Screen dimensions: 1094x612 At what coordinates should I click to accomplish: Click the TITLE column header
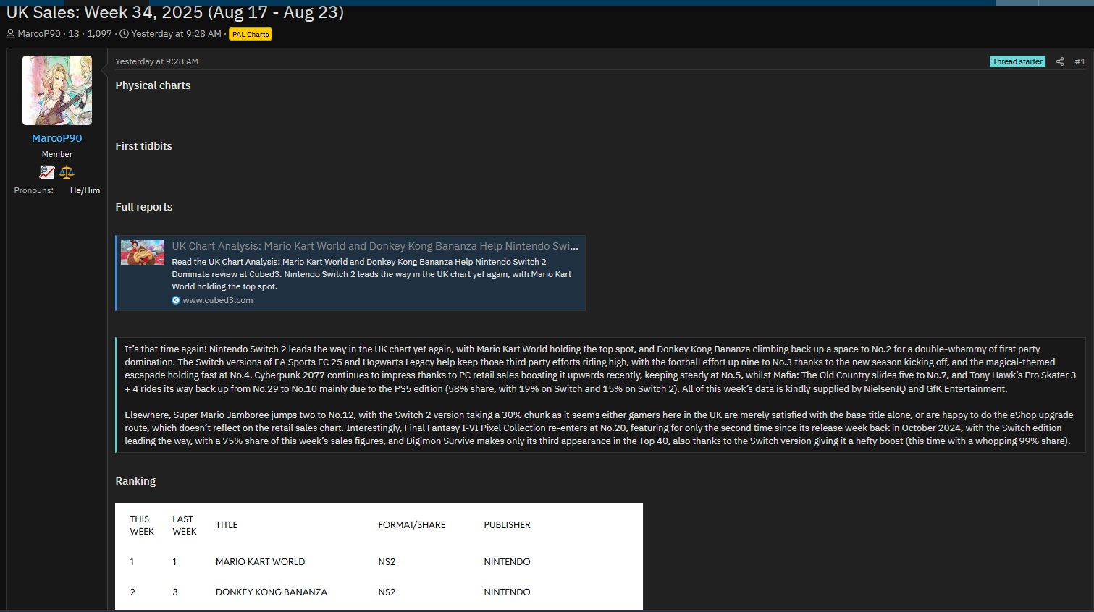pyautogui.click(x=227, y=525)
